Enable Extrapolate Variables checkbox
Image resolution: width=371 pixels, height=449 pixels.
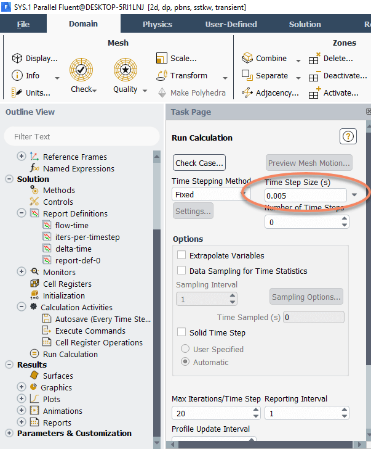[182, 255]
